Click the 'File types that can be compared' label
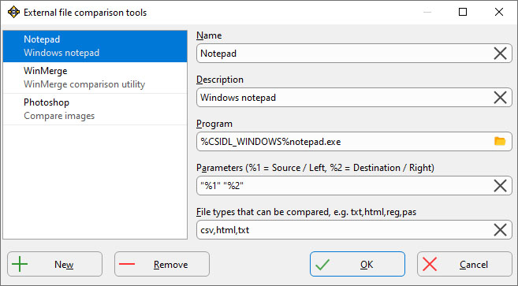 pyautogui.click(x=306, y=212)
